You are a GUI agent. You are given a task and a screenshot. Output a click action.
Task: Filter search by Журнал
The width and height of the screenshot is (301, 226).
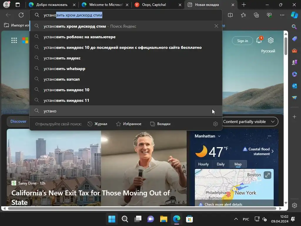97,124
